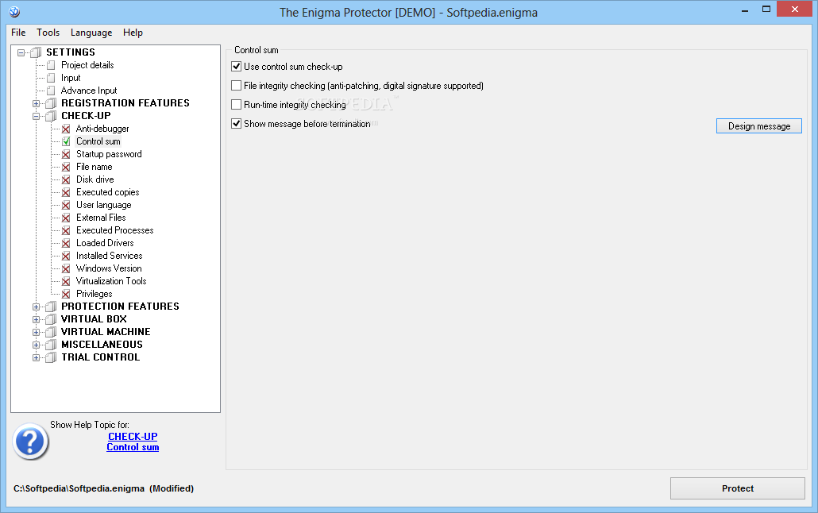The width and height of the screenshot is (818, 513).
Task: Click the red X icon beside Executed Processes
Action: [66, 230]
